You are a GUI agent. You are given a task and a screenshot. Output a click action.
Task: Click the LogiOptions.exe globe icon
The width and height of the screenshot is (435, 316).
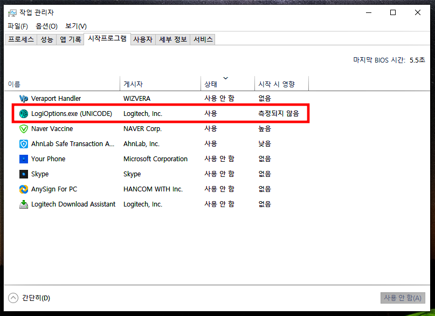[x=24, y=114]
